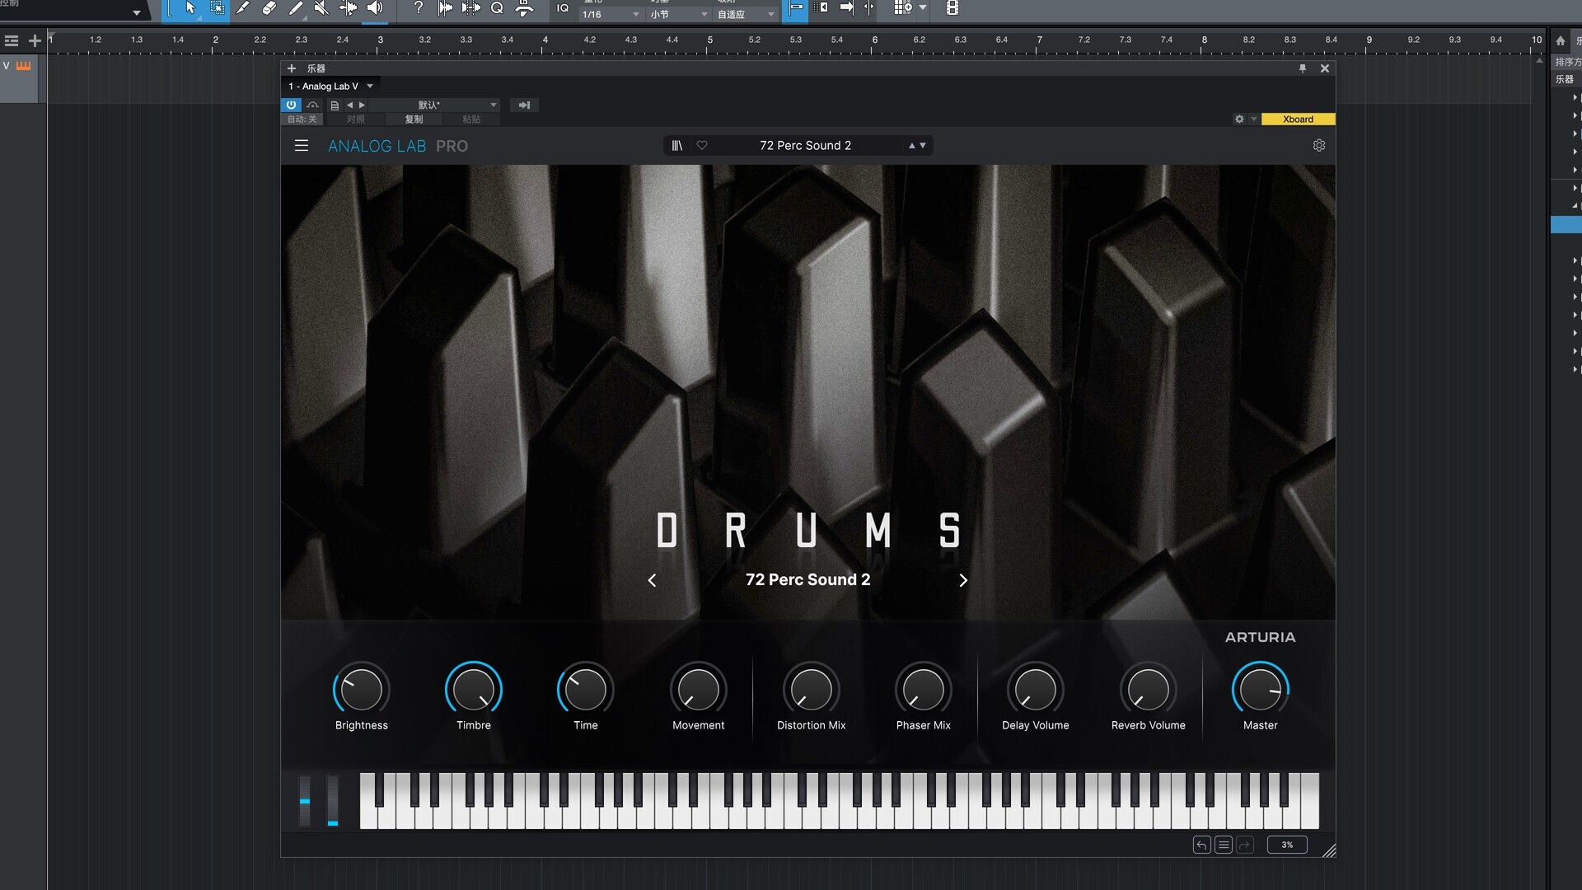This screenshot has width=1582, height=890.
Task: Click the 粘贴 paste button
Action: 471,119
